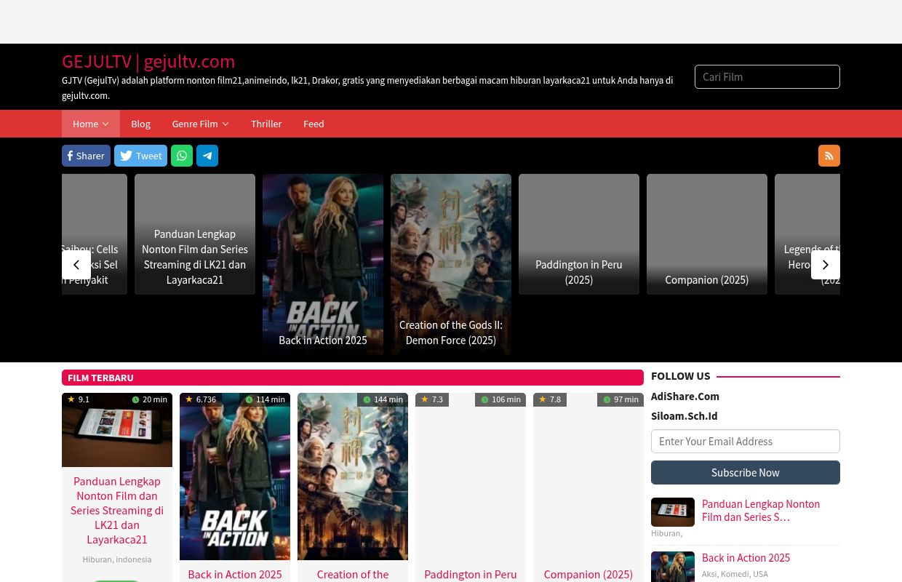The width and height of the screenshot is (902, 582).
Task: Click the 7.8 star rating badge
Action: coord(550,399)
